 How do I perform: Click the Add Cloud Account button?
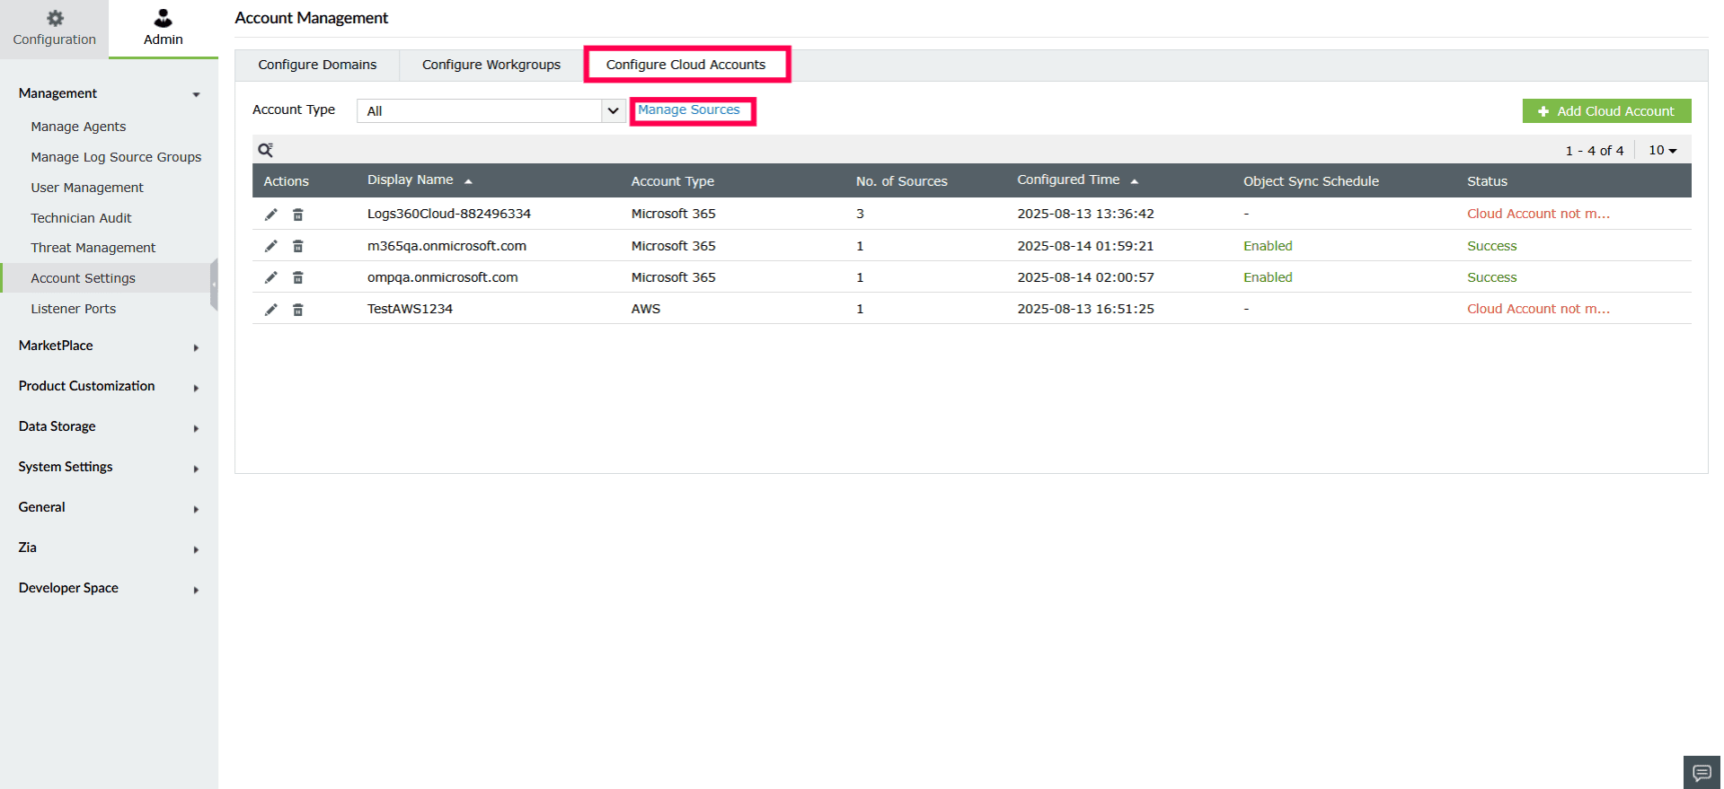click(1606, 111)
